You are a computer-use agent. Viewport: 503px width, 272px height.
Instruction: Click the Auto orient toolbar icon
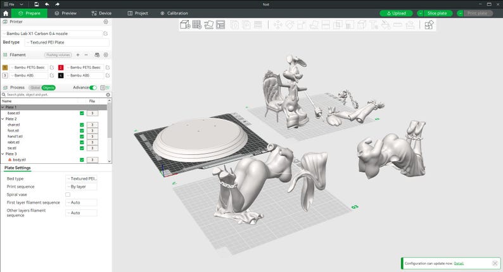(x=209, y=25)
